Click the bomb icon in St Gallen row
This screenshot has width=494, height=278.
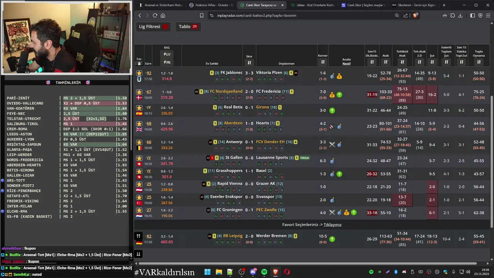tap(332, 161)
